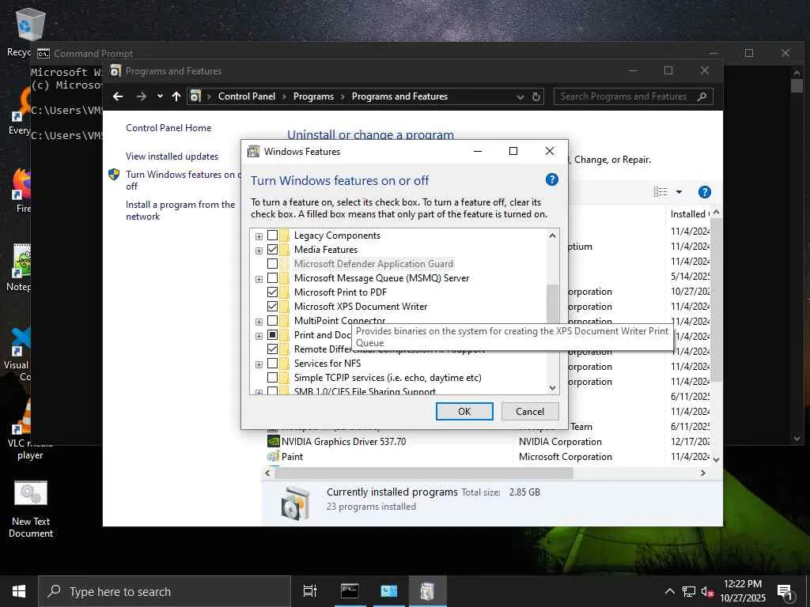Open Programs and Features help icon
Screen dimensions: 810x607
coord(704,192)
